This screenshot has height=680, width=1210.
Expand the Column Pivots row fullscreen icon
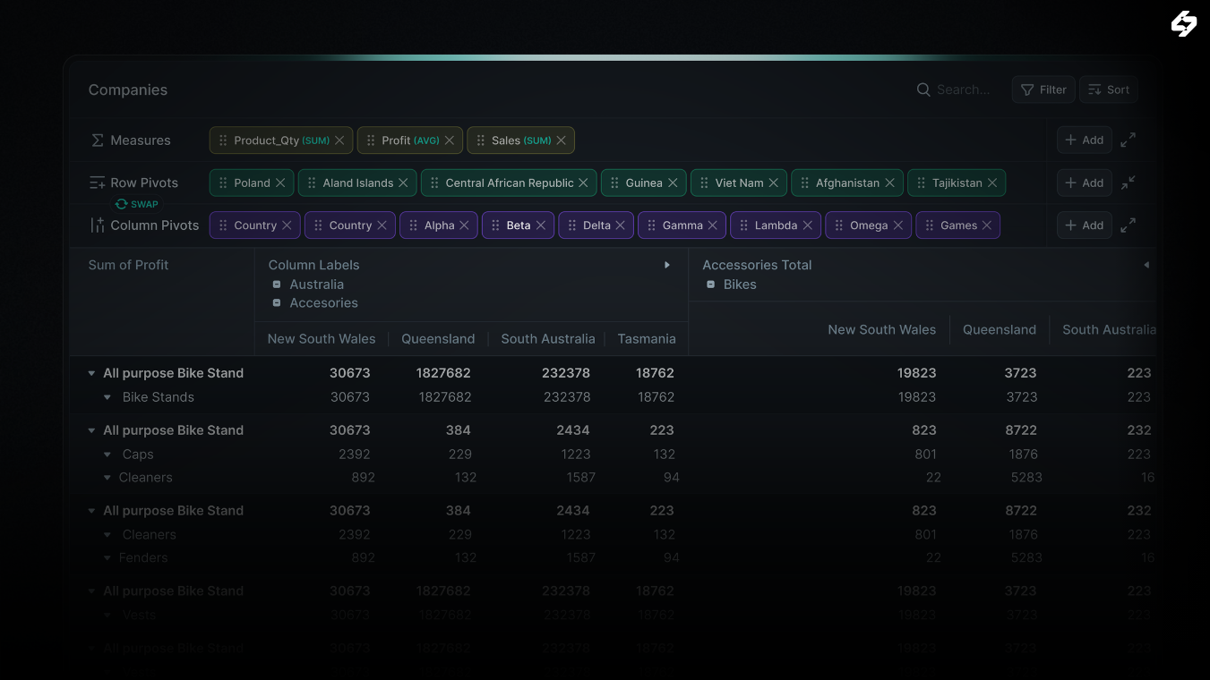coord(1128,225)
